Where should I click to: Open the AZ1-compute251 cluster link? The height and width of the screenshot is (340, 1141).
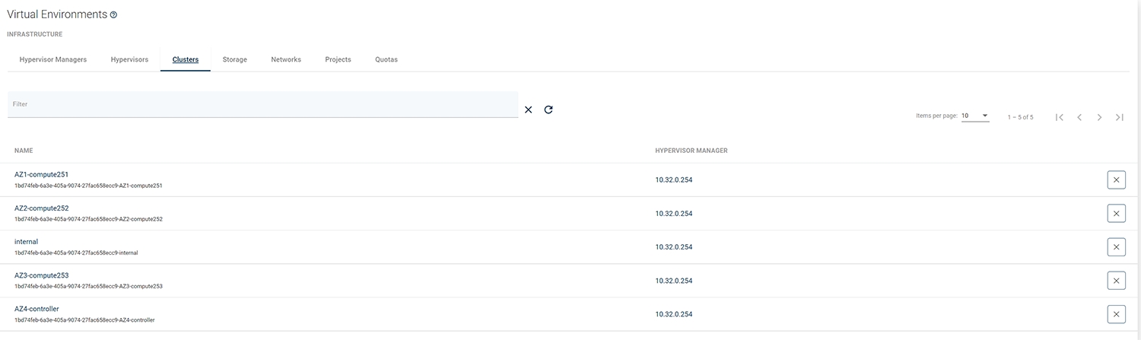(42, 174)
